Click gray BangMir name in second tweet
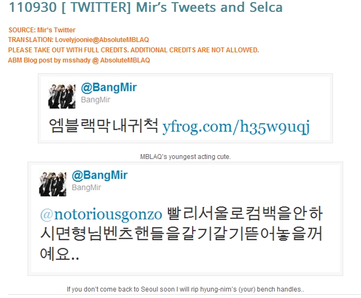Image resolution: width=361 pixels, height=298 pixels. pyautogui.click(x=86, y=188)
